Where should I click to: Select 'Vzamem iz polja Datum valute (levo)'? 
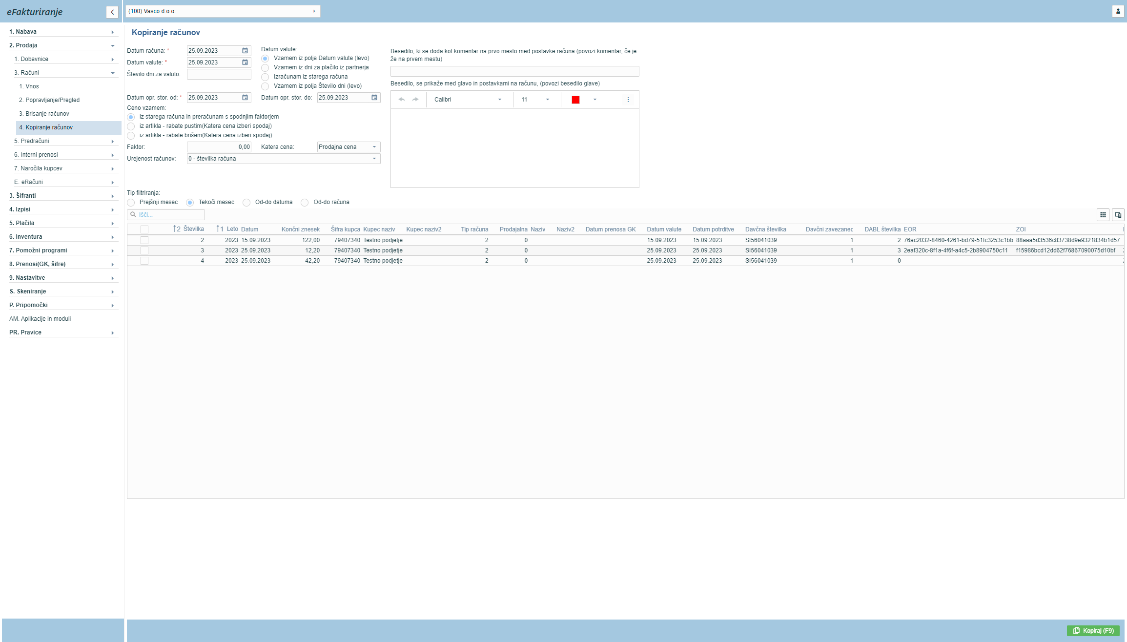pos(265,59)
